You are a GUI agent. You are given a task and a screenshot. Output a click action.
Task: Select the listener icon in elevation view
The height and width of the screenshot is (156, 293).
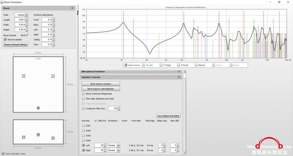(x=38, y=134)
